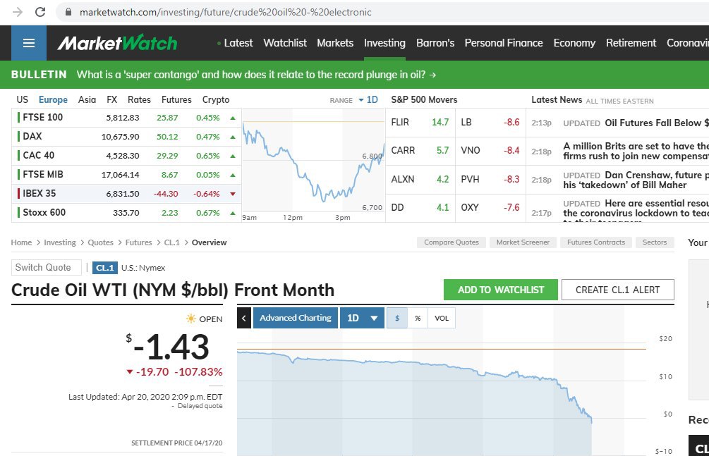Open Advanced Charting
The image size is (709, 456).
[x=296, y=318]
